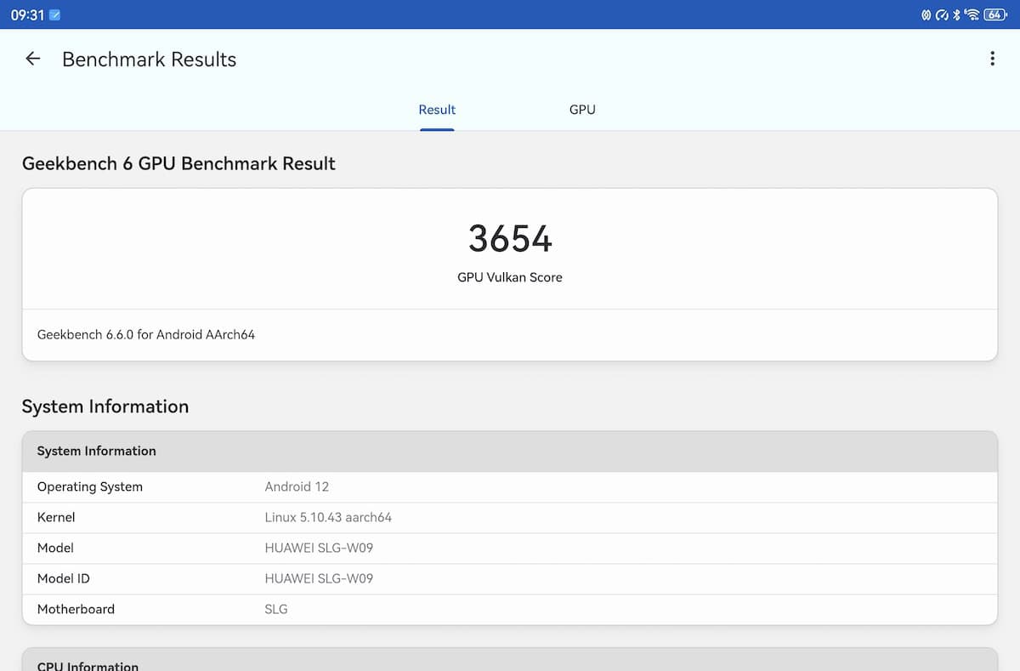This screenshot has width=1020, height=671.
Task: Select the Kernel Linux 5.10.43 row
Action: [x=509, y=517]
